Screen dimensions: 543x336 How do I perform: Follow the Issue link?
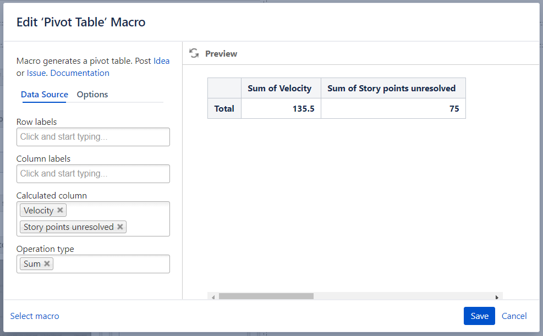pos(36,73)
